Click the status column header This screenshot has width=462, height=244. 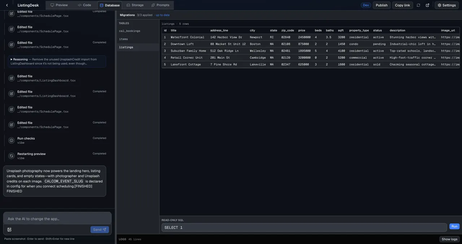click(378, 30)
